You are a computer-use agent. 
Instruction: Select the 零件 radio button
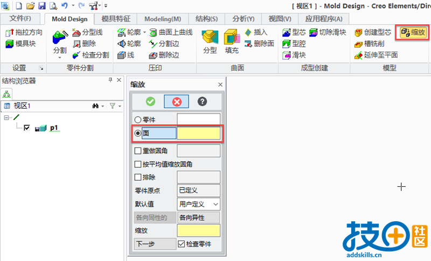(x=138, y=120)
